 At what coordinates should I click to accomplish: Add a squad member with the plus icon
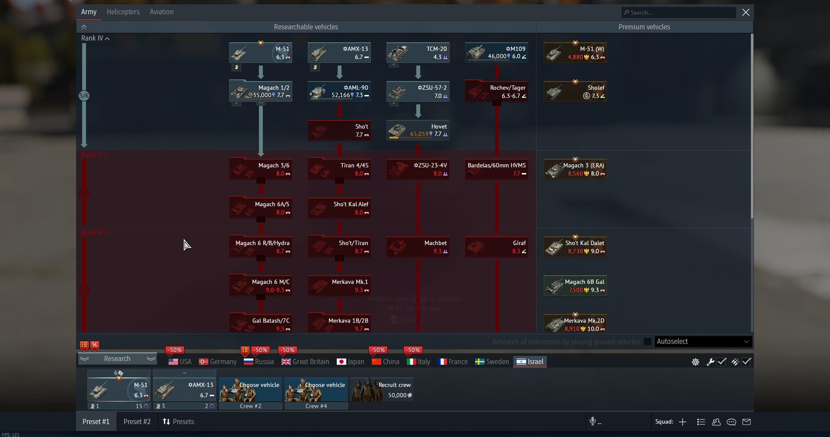683,422
